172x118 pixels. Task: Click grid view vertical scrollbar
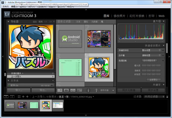coord(115,47)
